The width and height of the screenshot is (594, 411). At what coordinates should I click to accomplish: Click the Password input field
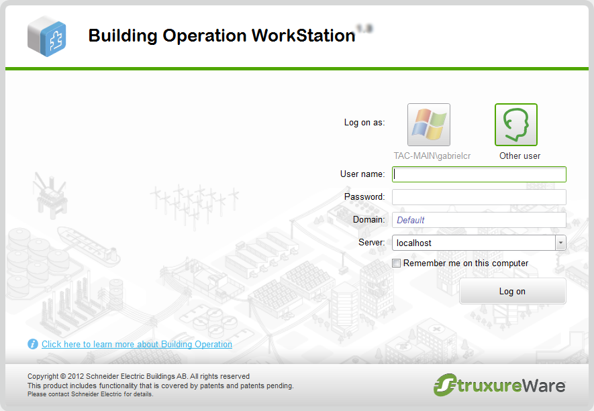click(479, 197)
